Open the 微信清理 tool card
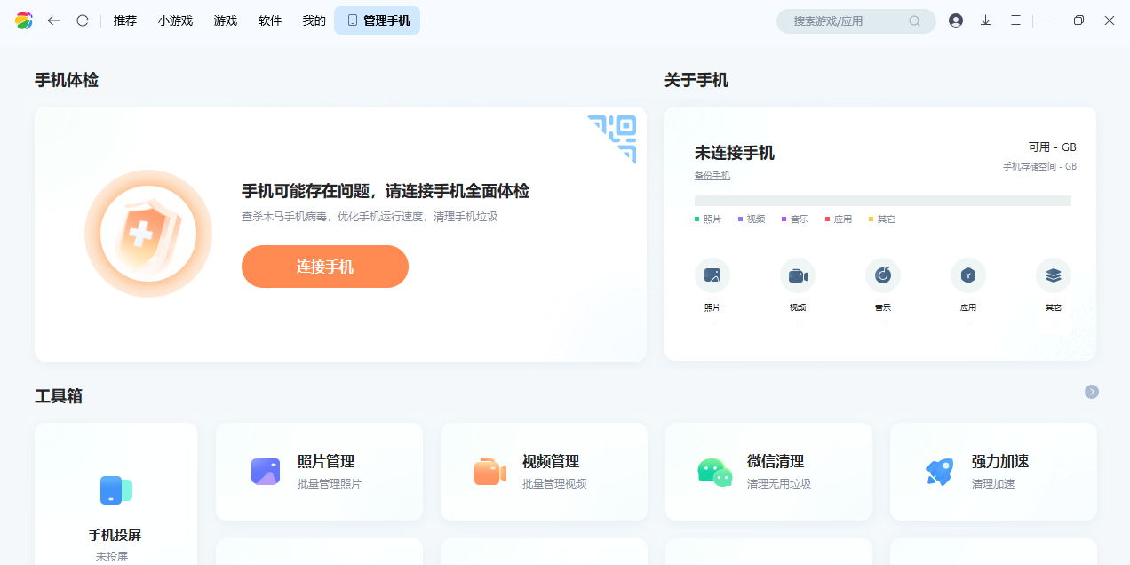This screenshot has width=1130, height=565. coord(768,472)
